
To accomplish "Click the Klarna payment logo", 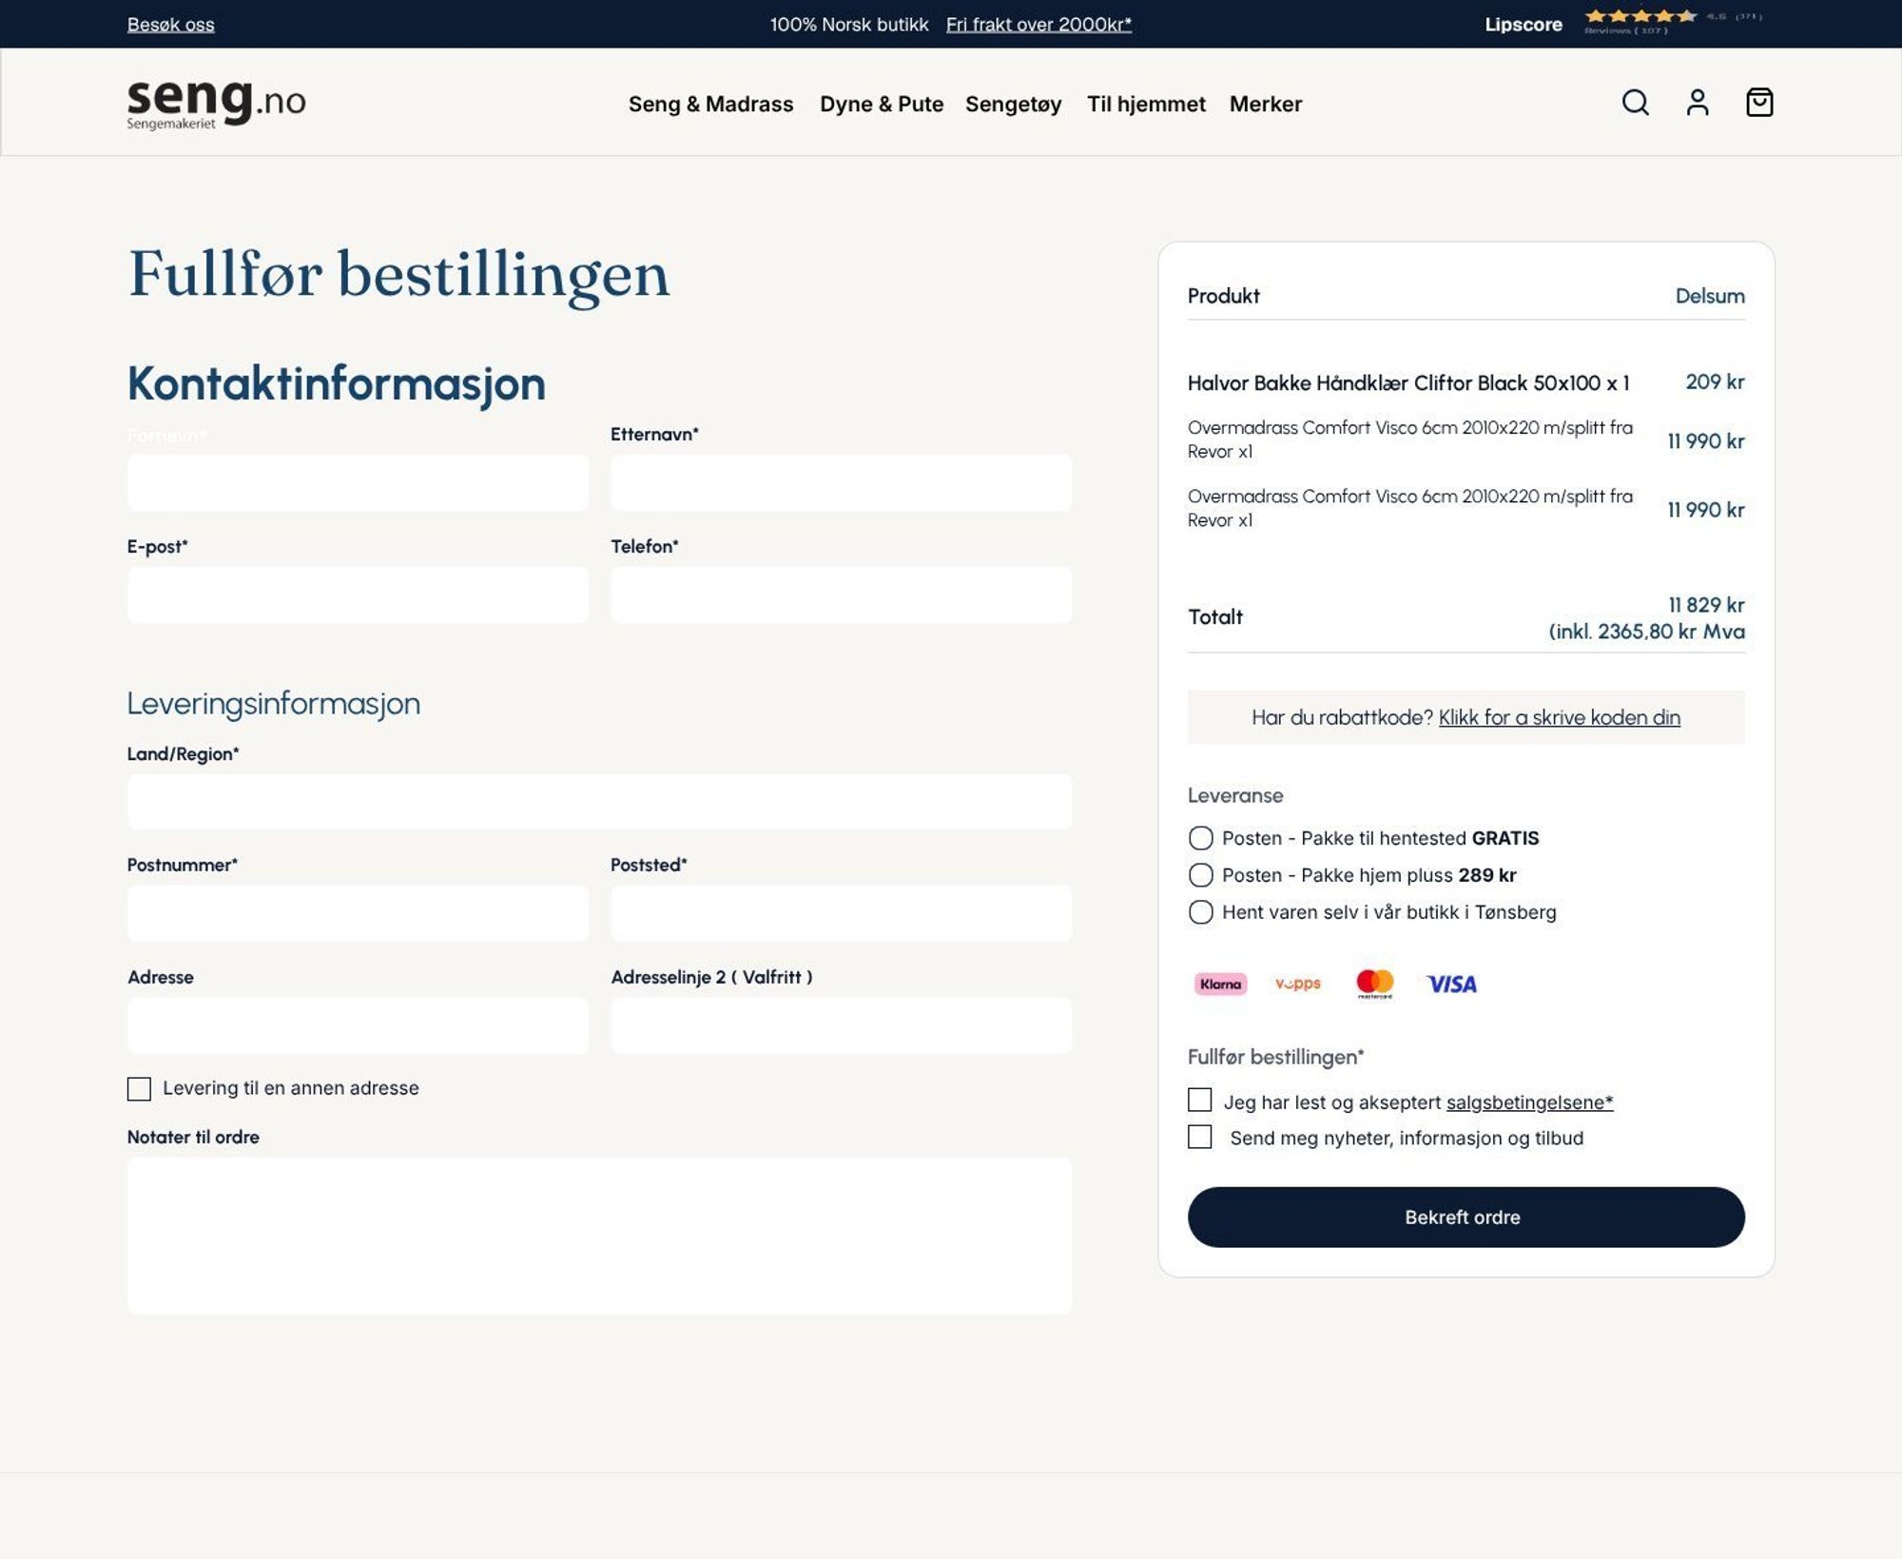I will click(1220, 984).
